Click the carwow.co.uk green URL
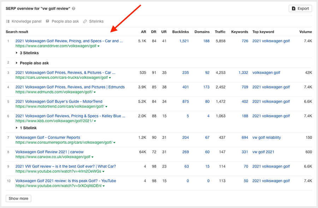Image resolution: width=318 pixels, height=208 pixels. tap(53, 157)
